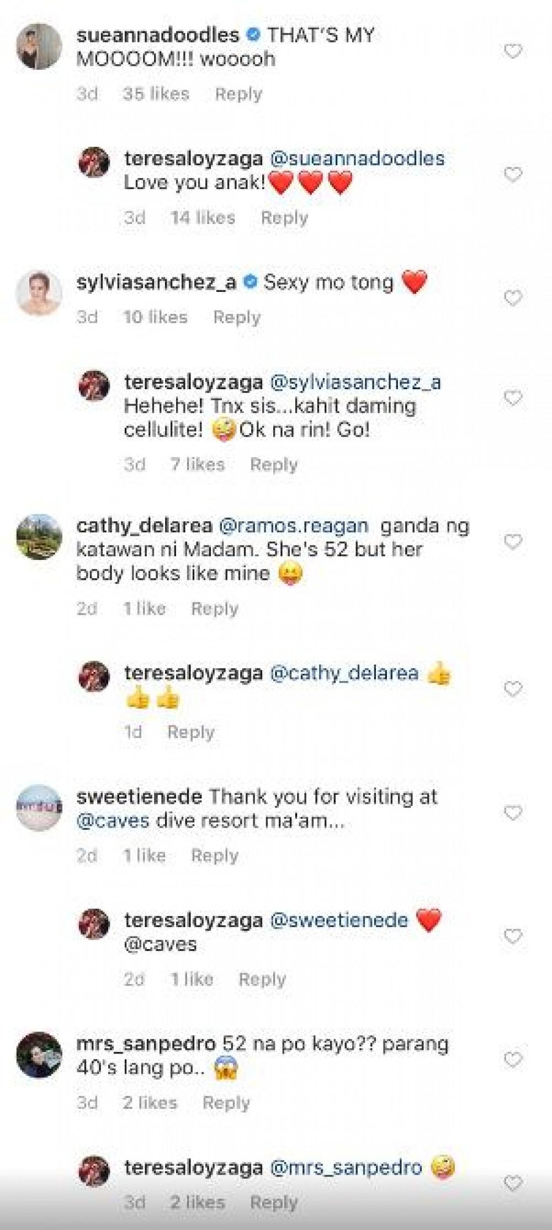Like the "Sexy mo tong" comment
The image size is (552, 1230).
tap(513, 299)
